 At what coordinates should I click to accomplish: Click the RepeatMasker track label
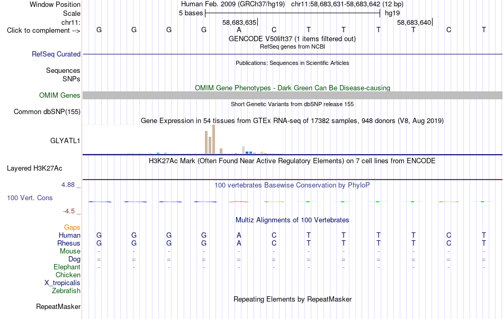coord(58,306)
